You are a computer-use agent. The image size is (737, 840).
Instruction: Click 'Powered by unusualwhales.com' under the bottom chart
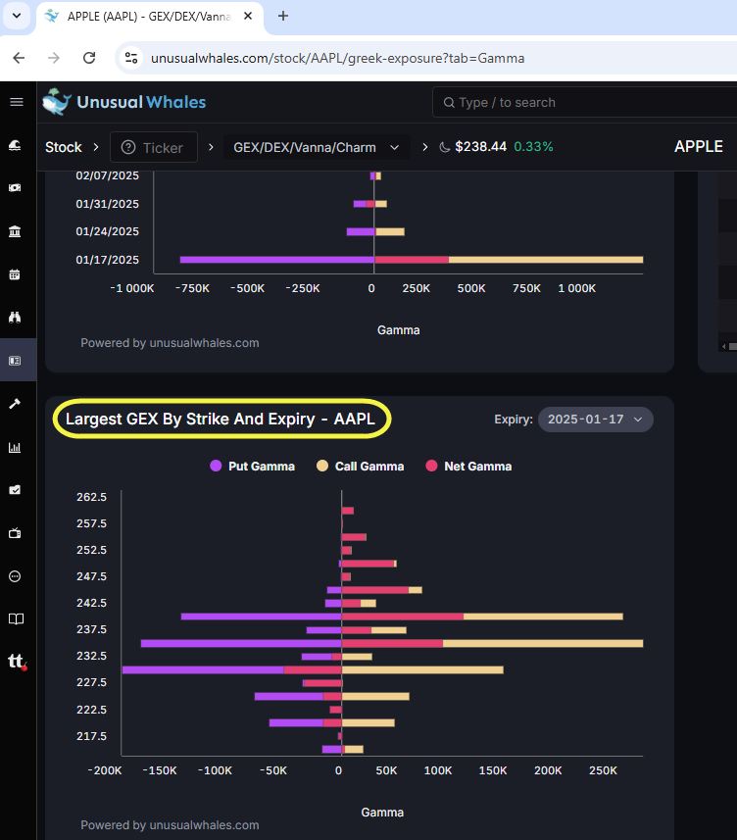pyautogui.click(x=170, y=825)
